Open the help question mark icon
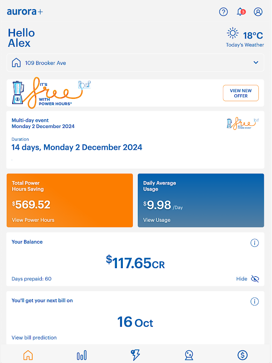The height and width of the screenshot is (363, 272). (x=223, y=12)
